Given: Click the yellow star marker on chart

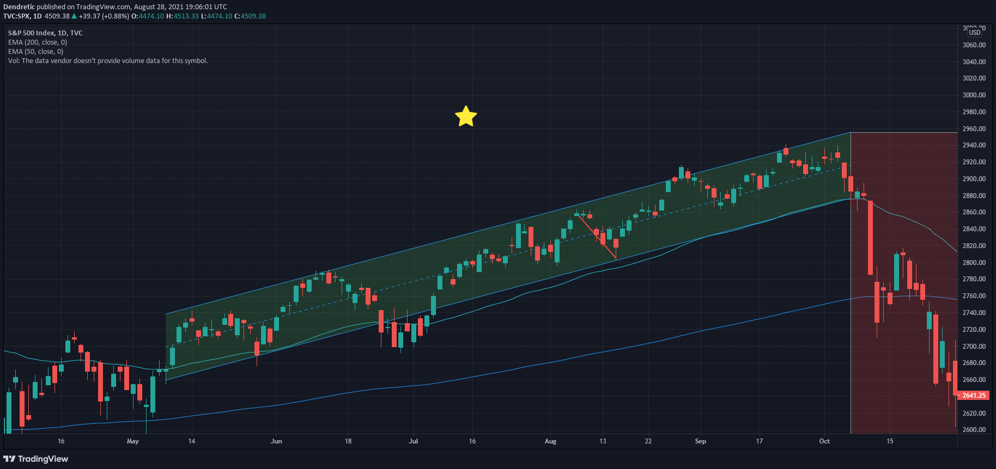Looking at the screenshot, I should click(466, 116).
